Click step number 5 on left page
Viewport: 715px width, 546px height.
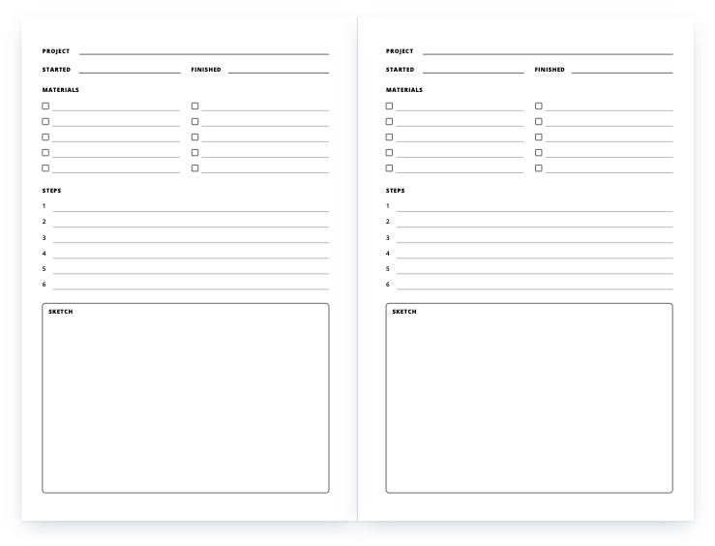point(45,269)
